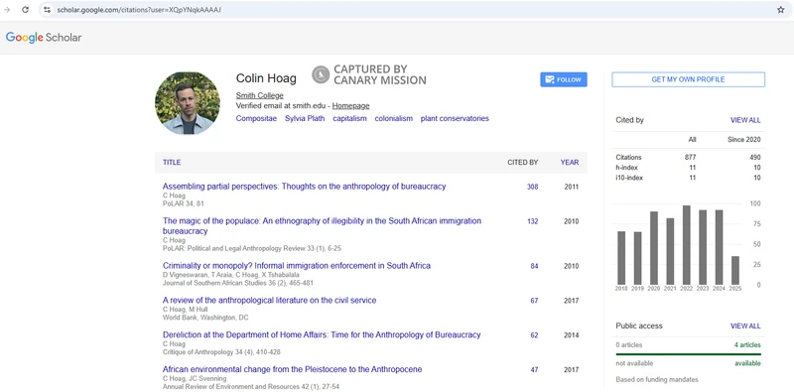794x392 pixels.
Task: View the 132 citations count link
Action: tap(532, 221)
